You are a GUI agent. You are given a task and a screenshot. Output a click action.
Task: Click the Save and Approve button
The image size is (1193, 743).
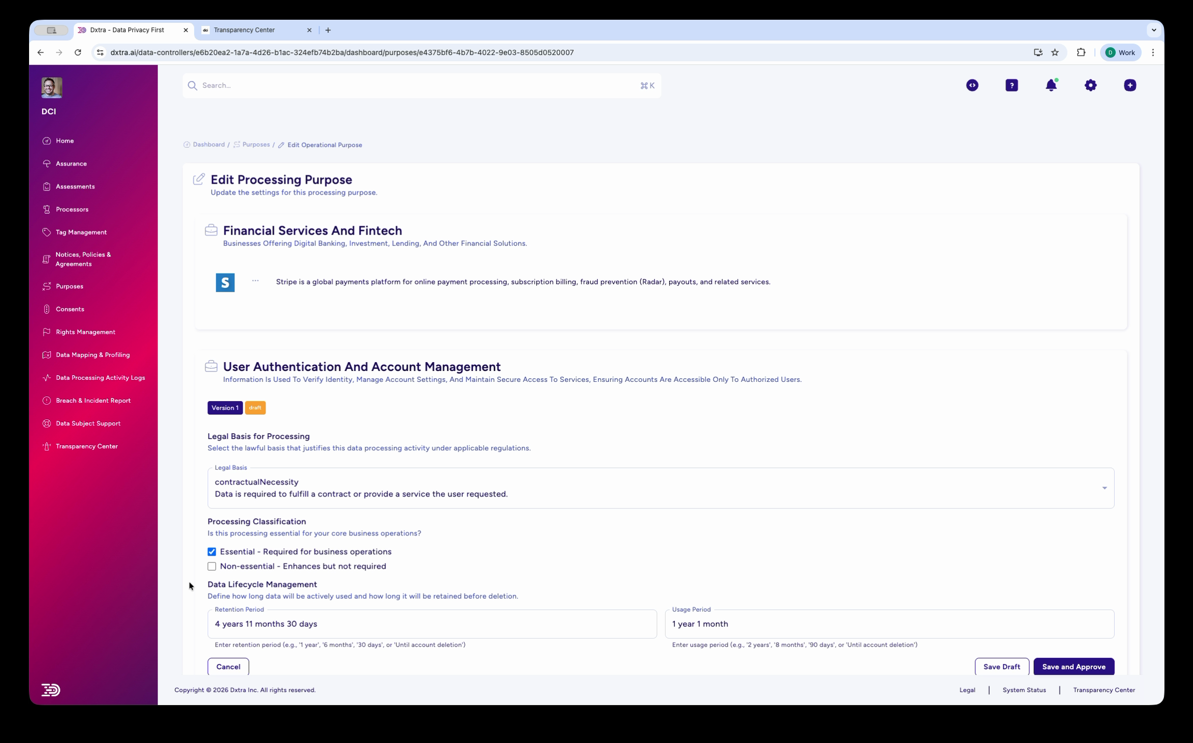click(x=1073, y=666)
